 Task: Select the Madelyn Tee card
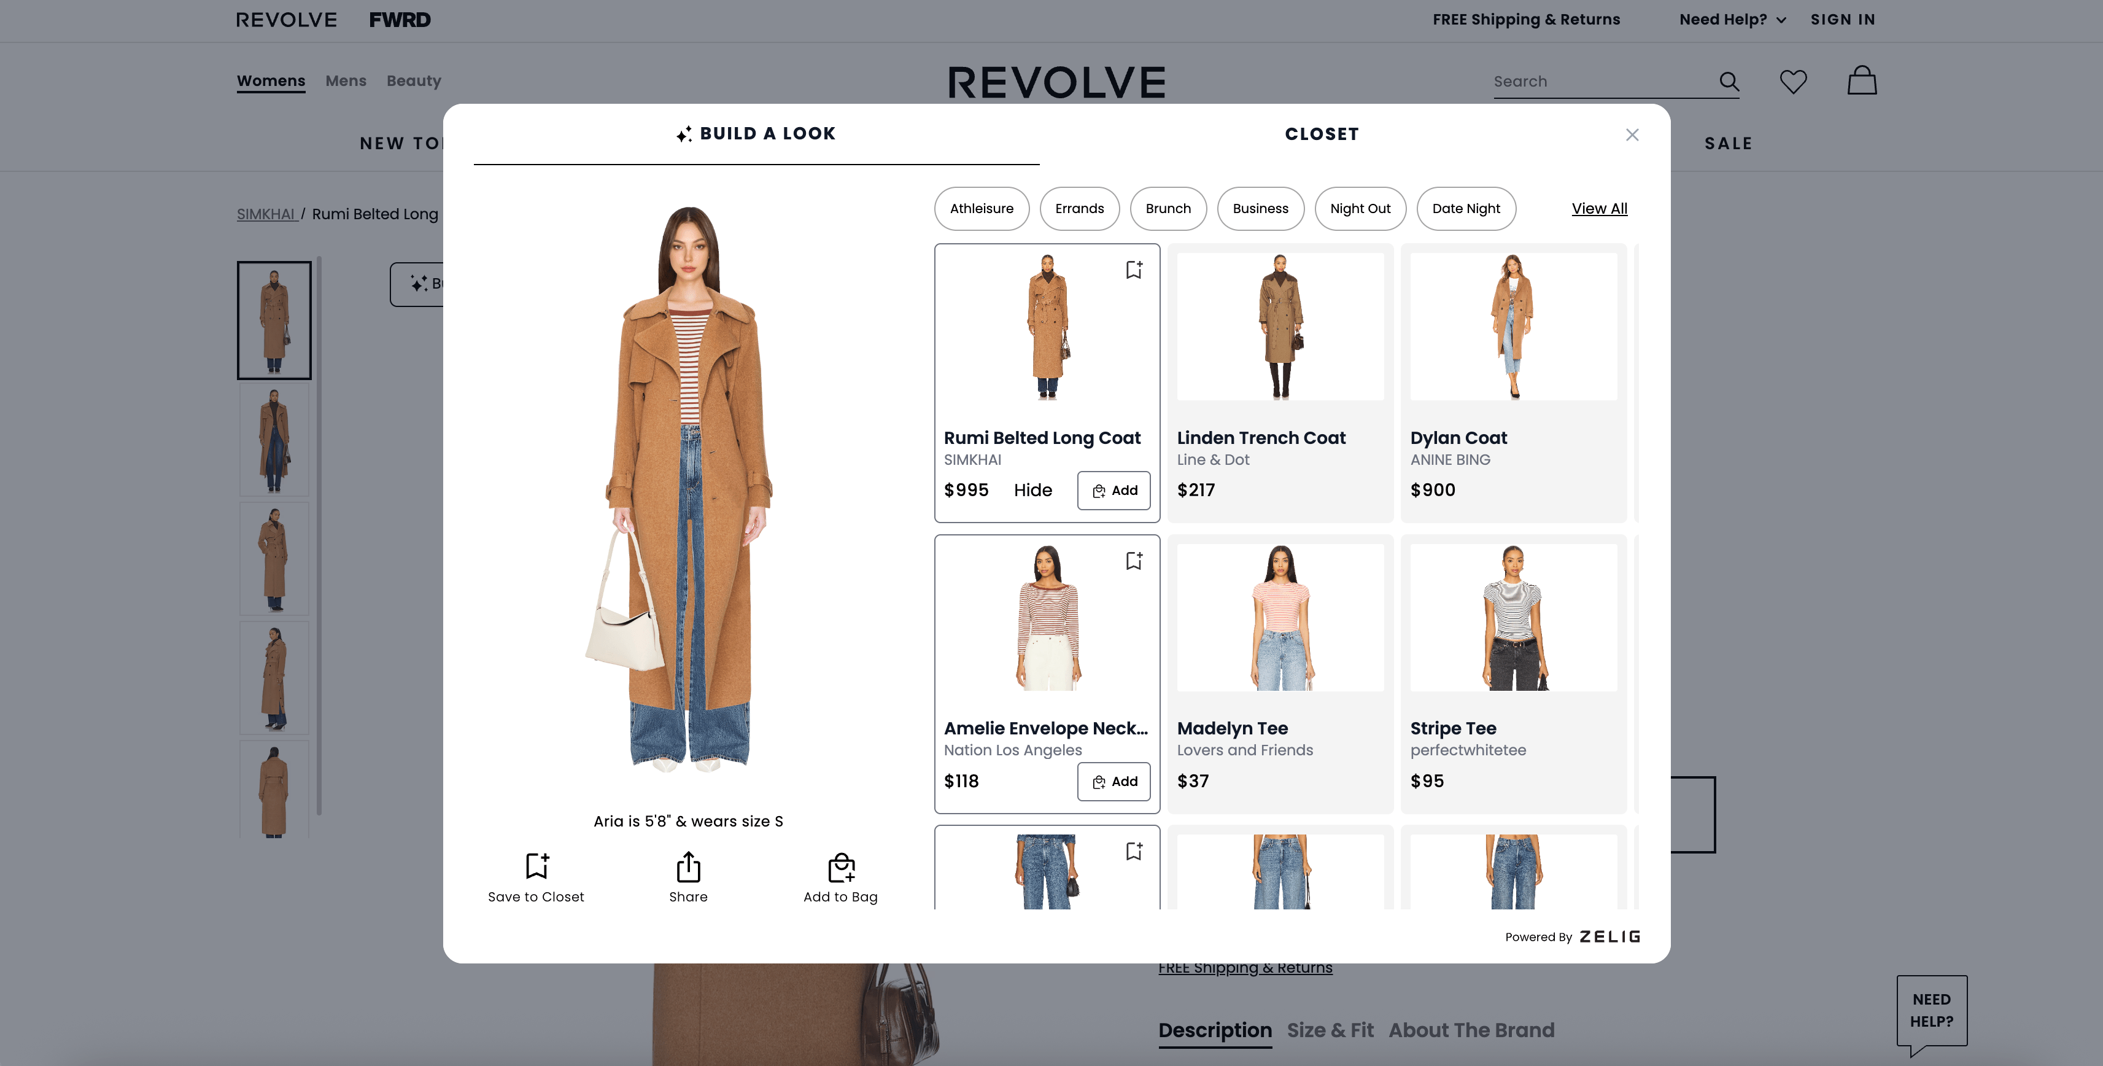1280,674
